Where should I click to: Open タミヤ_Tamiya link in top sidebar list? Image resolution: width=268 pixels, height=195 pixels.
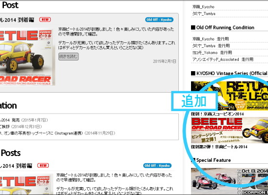[204, 14]
